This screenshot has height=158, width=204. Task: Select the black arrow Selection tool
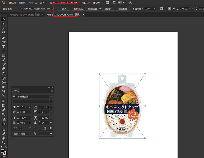(x=4, y=19)
